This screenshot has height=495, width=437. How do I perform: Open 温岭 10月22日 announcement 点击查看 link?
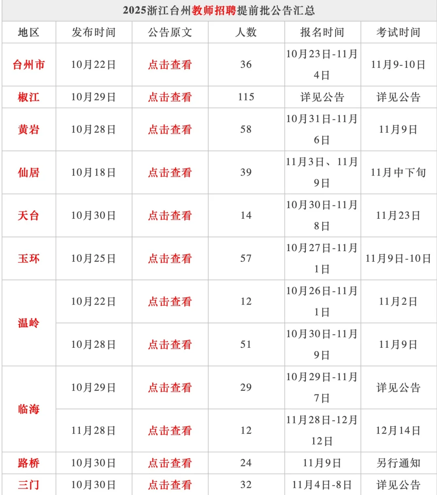coord(170,302)
